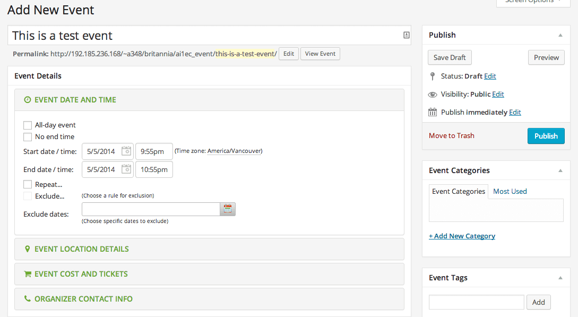Viewport: 578px width, 317px height.
Task: Click the exclude dates calendar icon
Action: (x=228, y=209)
